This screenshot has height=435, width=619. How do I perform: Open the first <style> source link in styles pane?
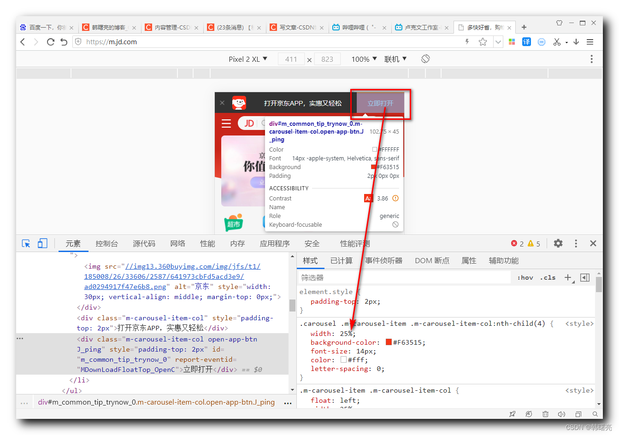[579, 323]
